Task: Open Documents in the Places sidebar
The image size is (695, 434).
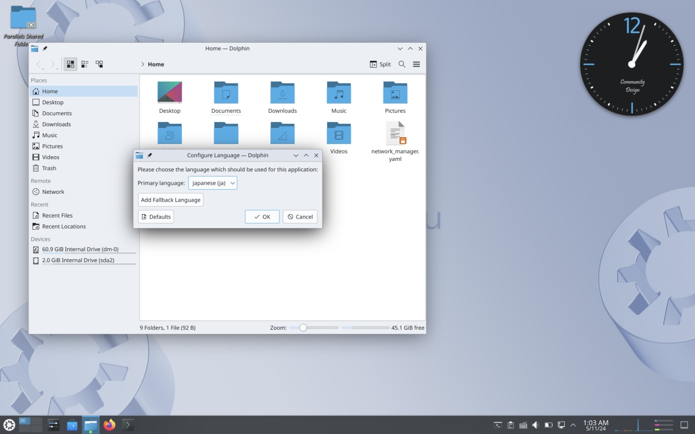Action: (x=84, y=113)
